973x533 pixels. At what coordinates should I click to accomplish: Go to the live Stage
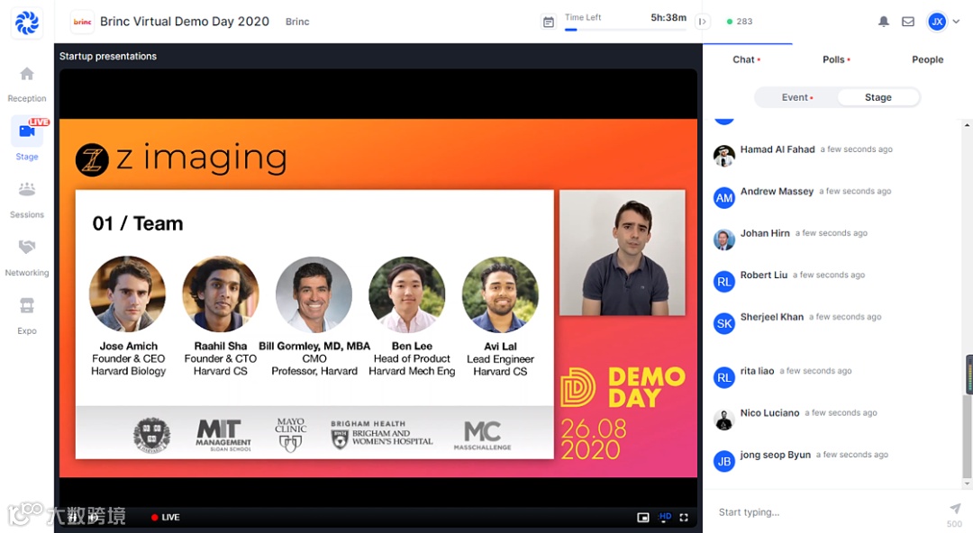pos(27,140)
